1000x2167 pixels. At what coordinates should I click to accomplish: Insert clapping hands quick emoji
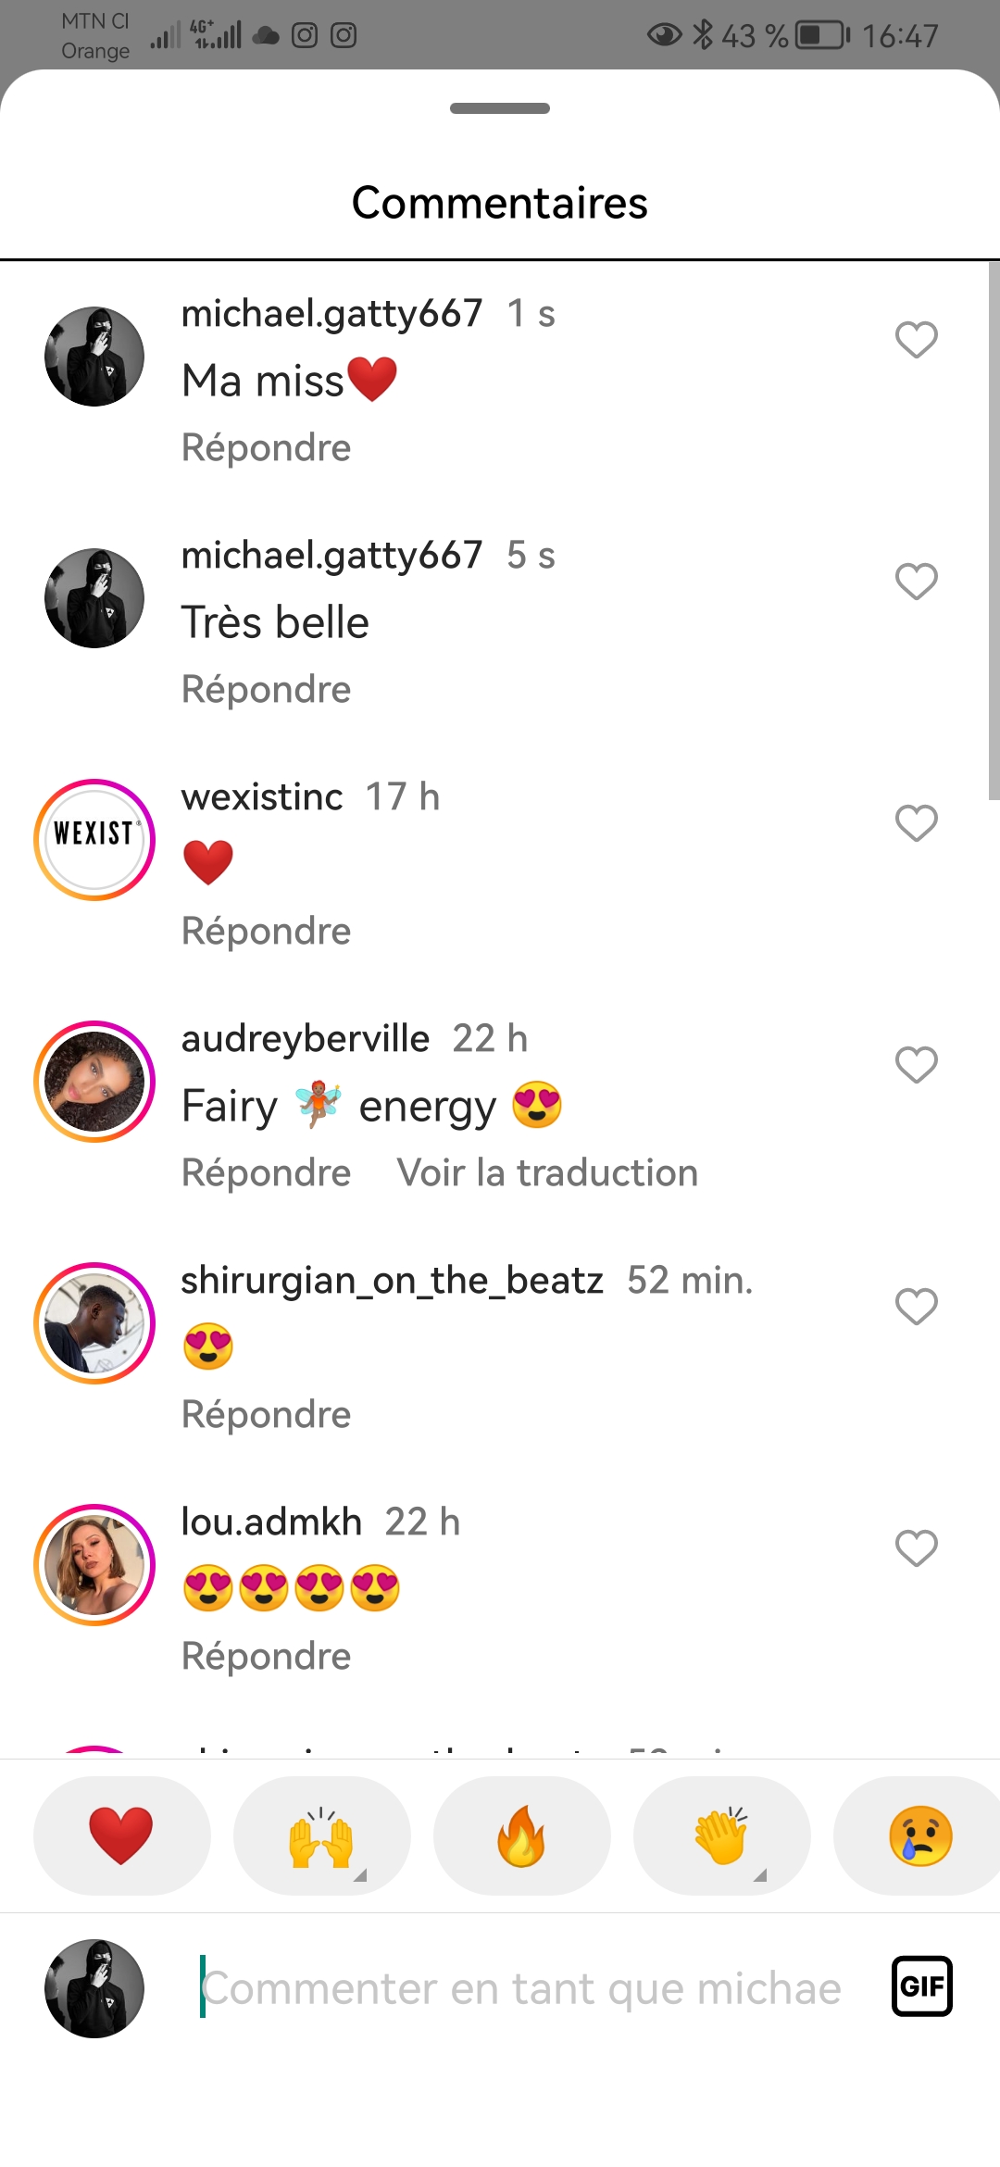tap(721, 1835)
